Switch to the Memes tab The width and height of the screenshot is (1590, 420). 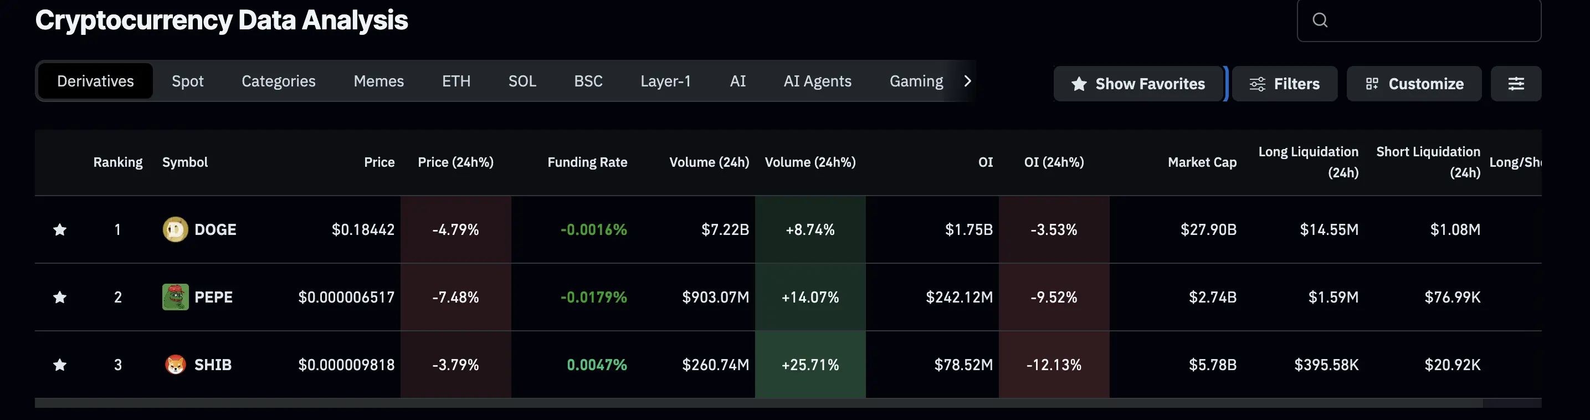(x=378, y=81)
